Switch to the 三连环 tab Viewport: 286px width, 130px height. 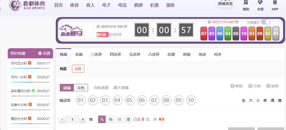click(x=96, y=54)
